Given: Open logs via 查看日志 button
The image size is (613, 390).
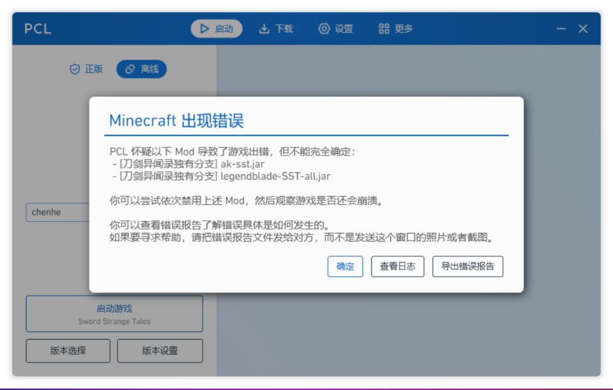Looking at the screenshot, I should coord(398,267).
